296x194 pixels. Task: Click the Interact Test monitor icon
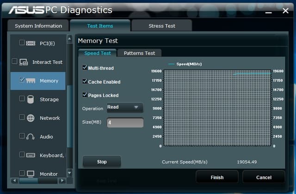(24, 62)
